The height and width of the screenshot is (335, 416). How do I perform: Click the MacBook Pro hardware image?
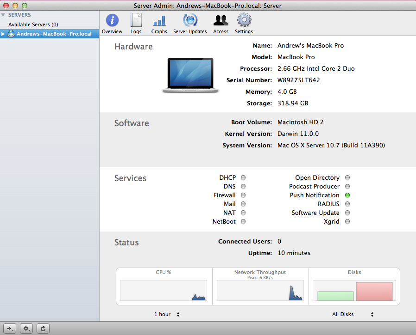point(190,75)
